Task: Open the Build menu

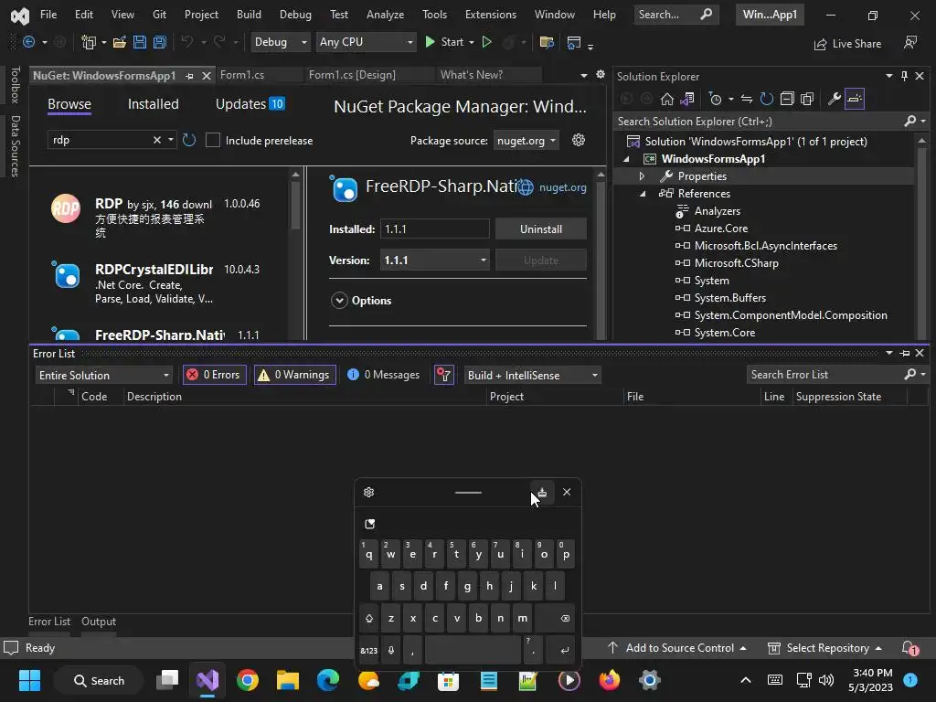Action: click(249, 15)
